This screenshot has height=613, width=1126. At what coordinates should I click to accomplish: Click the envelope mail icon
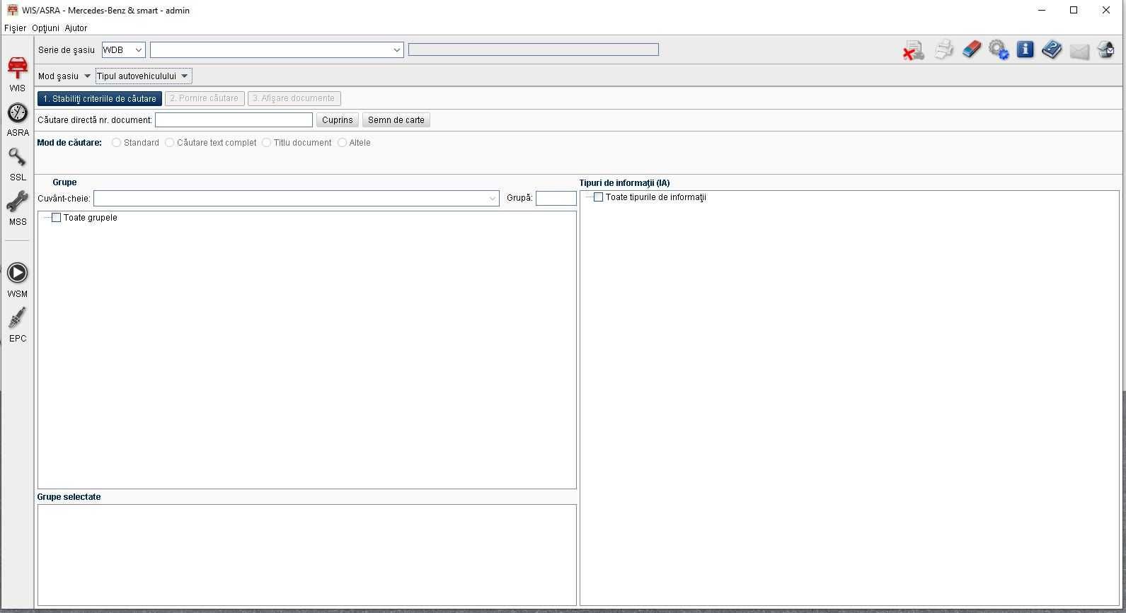1079,51
